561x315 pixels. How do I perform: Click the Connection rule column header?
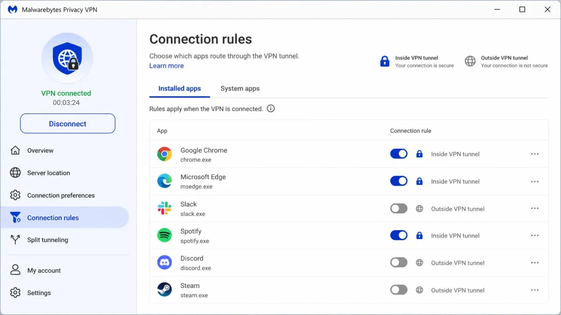pos(410,131)
